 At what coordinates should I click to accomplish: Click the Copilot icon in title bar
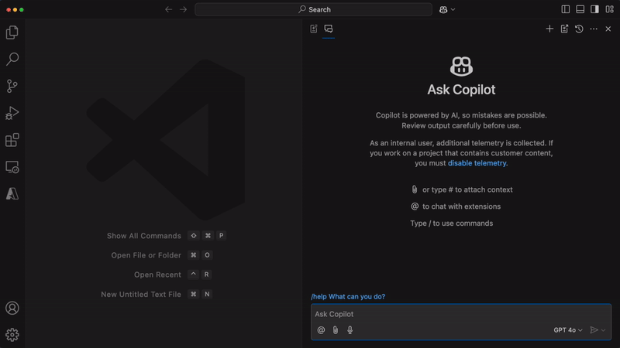click(443, 9)
